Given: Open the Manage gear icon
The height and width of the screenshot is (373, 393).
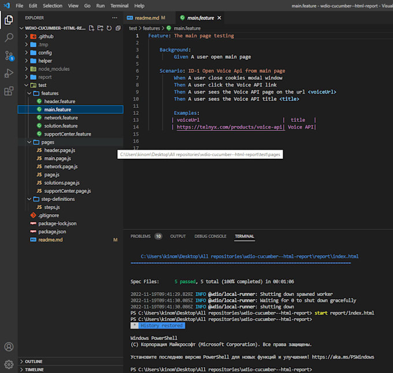Looking at the screenshot, I should click(x=9, y=364).
